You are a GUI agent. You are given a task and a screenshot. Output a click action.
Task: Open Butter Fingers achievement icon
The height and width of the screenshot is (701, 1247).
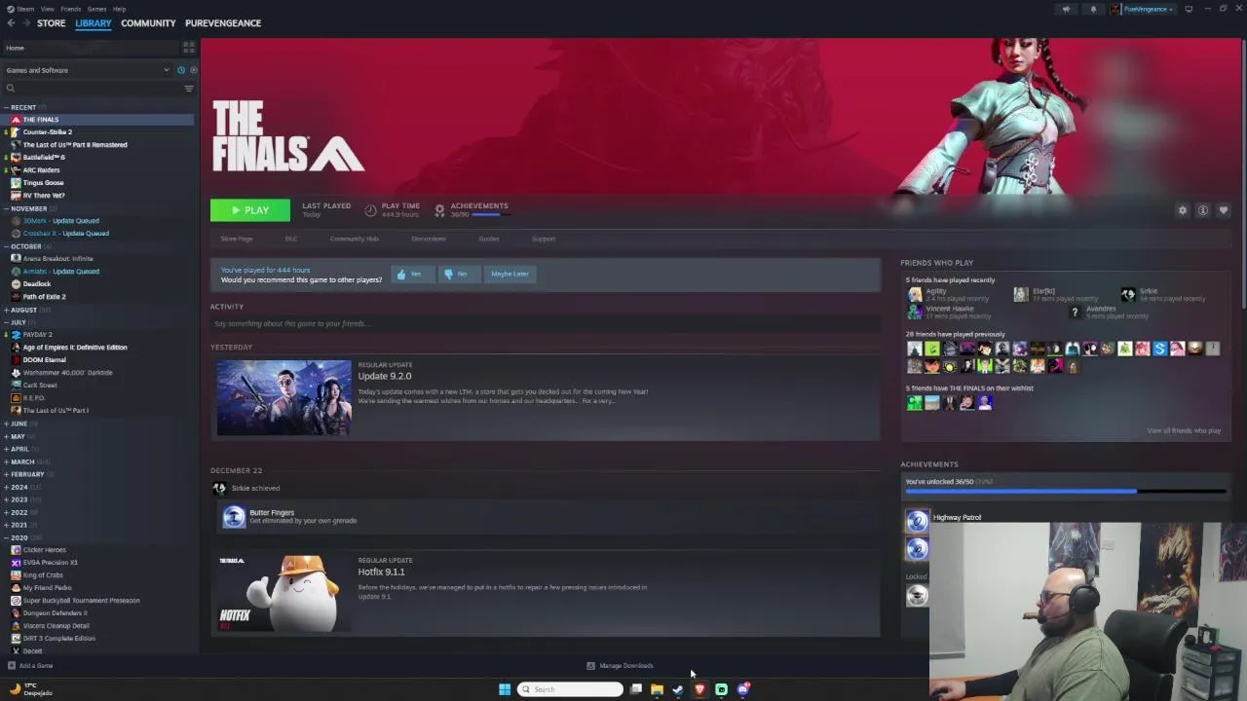[x=234, y=517]
